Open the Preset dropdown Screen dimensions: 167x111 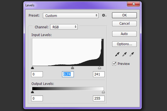point(71,16)
